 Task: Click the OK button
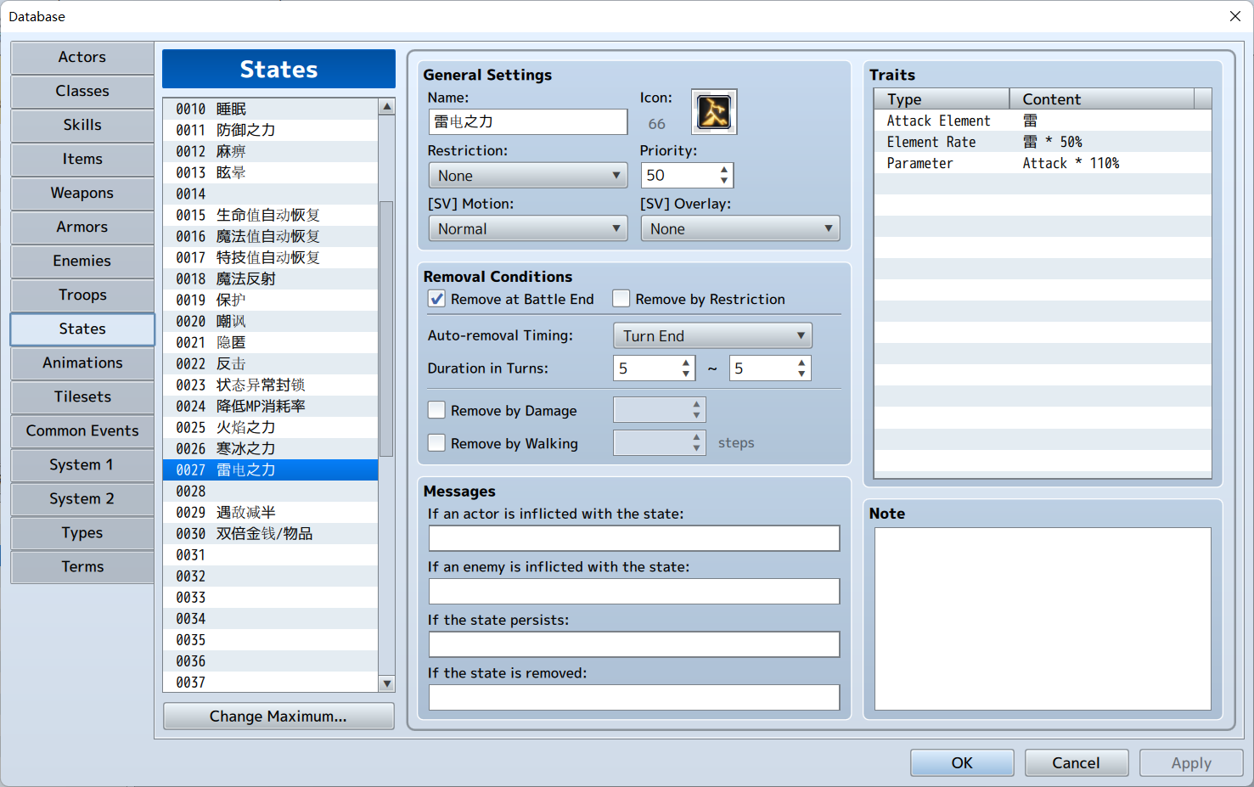click(962, 762)
